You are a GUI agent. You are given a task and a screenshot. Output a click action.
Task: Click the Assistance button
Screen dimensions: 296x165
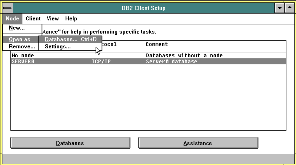pyautogui.click(x=198, y=143)
